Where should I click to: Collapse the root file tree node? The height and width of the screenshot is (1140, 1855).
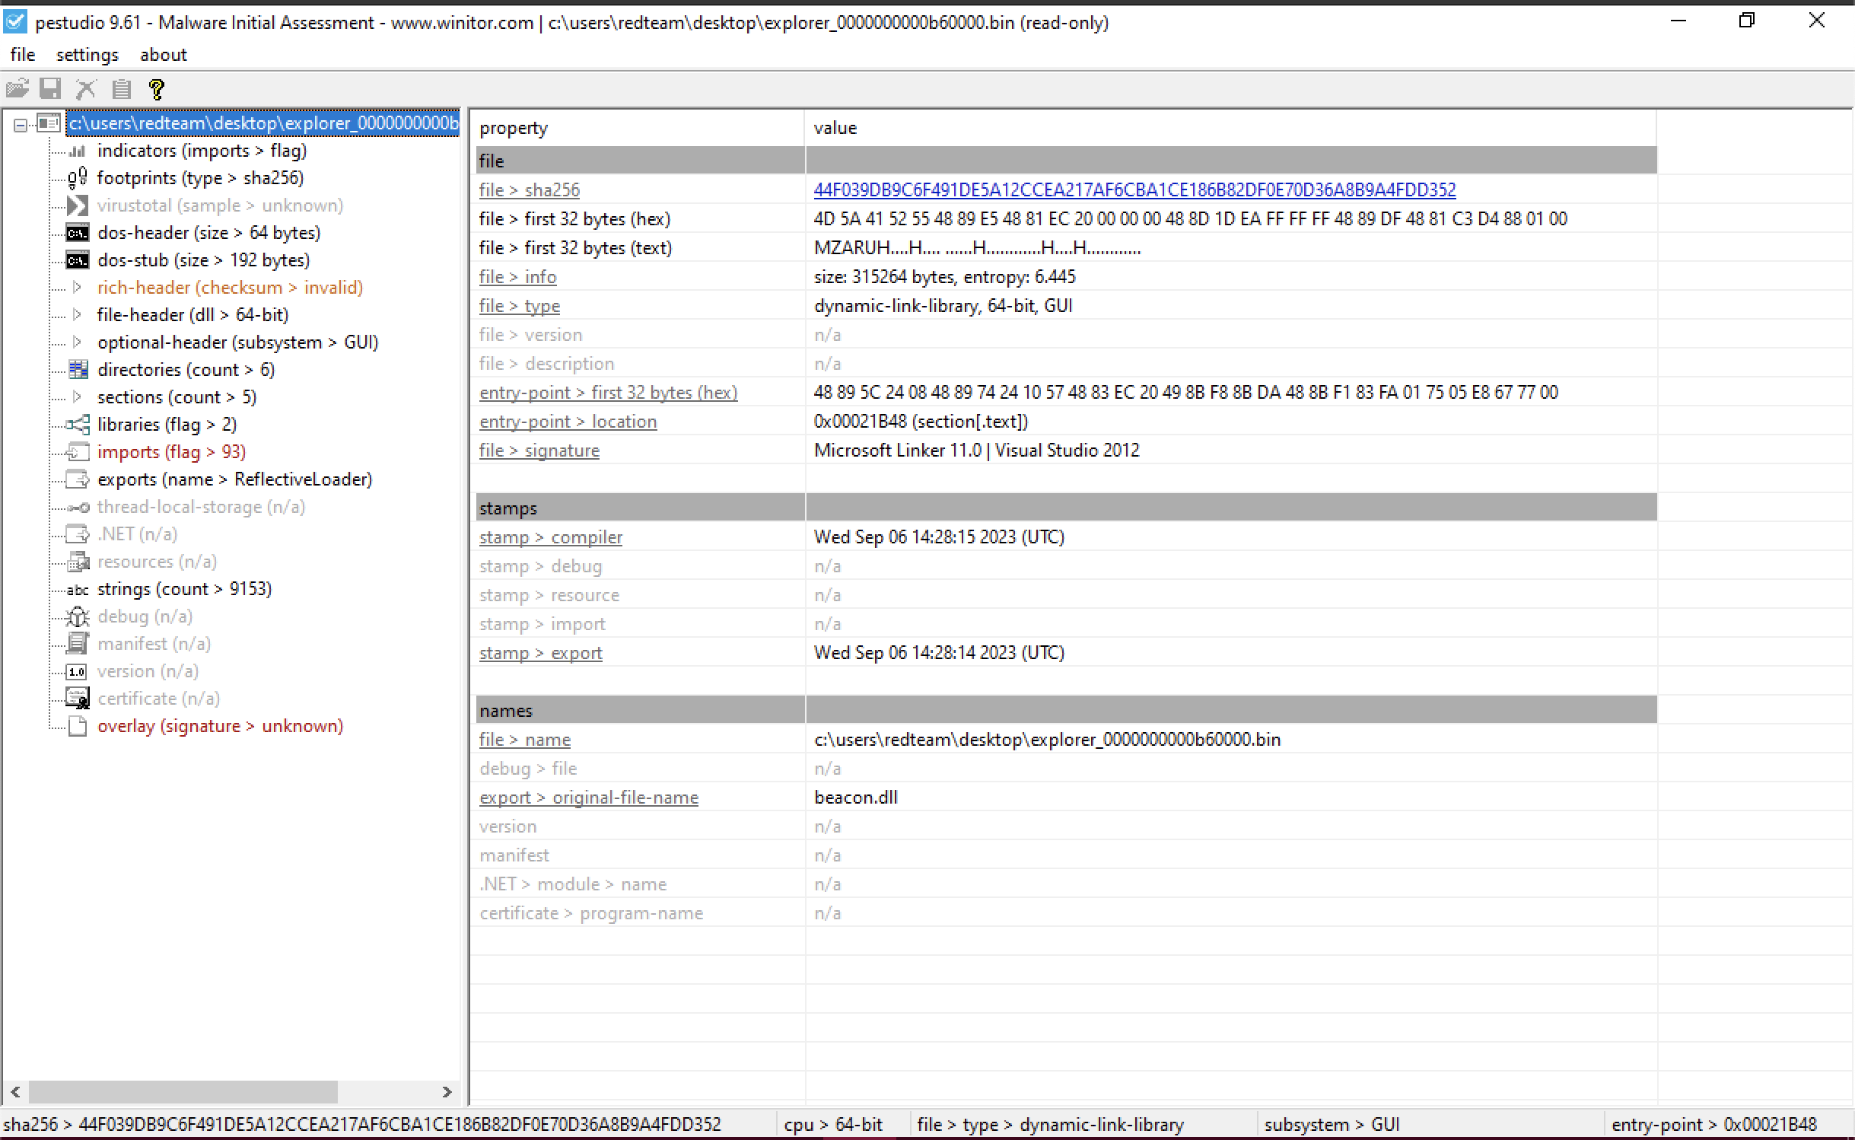click(21, 124)
